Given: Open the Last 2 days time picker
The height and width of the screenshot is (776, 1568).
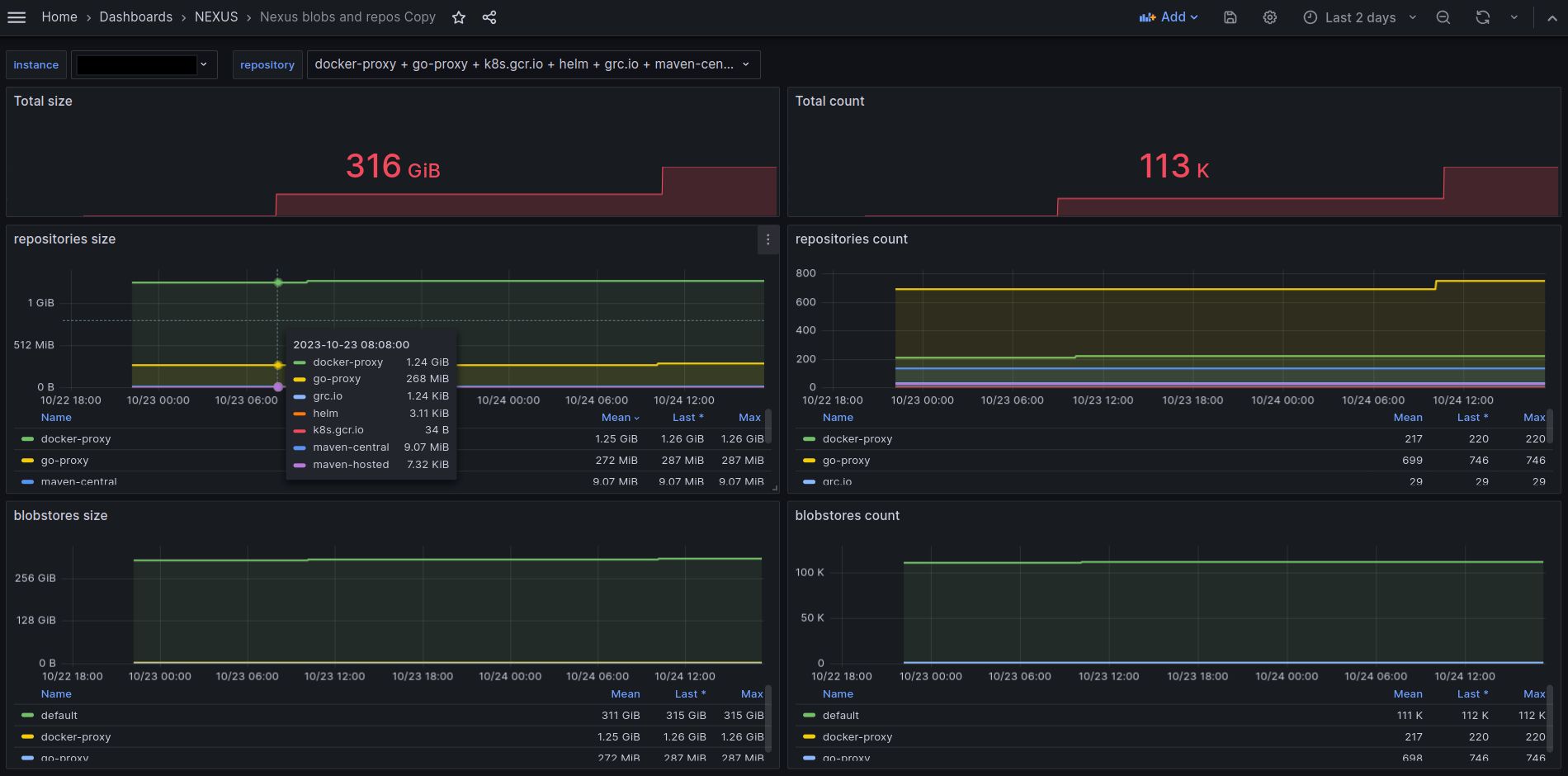Looking at the screenshot, I should pos(1359,17).
